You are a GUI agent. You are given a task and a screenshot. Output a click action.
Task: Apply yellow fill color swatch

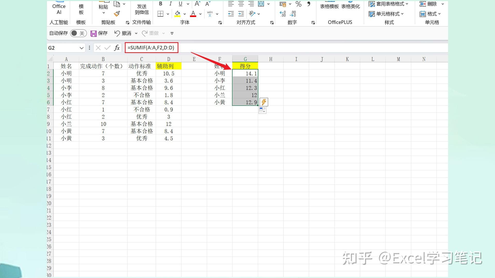177,14
